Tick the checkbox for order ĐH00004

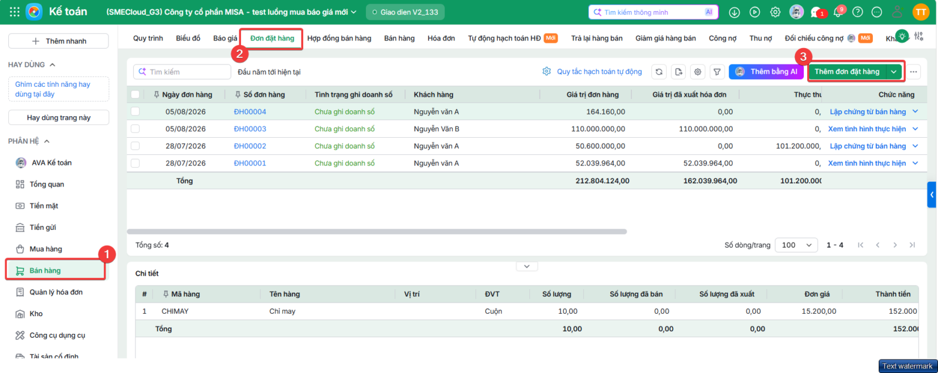click(x=135, y=111)
